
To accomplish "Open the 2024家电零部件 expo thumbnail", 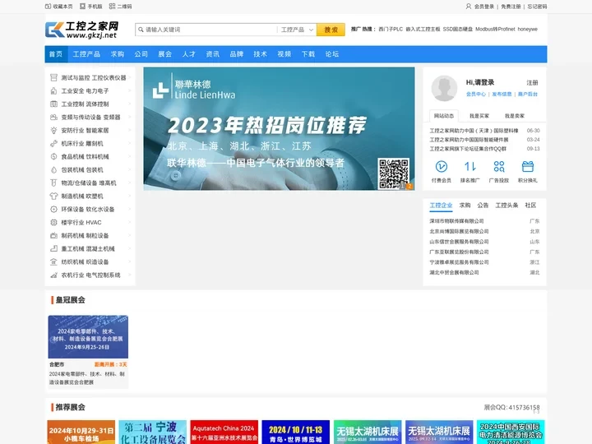I will [x=88, y=337].
